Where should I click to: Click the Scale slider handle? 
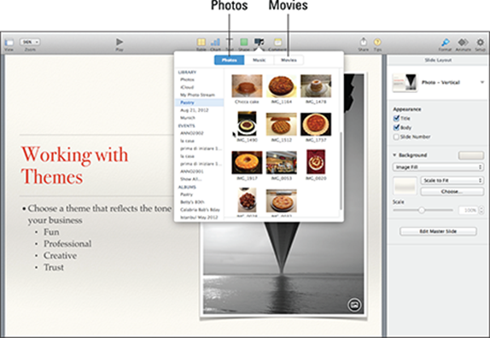pos(422,210)
